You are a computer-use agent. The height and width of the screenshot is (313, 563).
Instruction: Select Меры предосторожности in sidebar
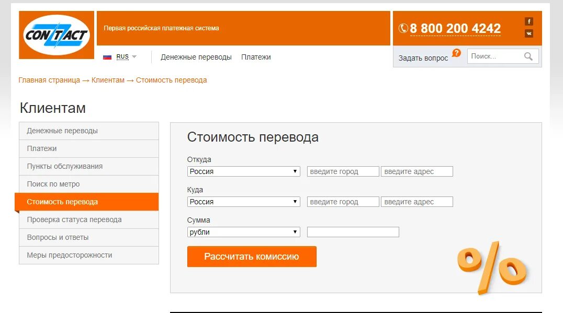88,256
